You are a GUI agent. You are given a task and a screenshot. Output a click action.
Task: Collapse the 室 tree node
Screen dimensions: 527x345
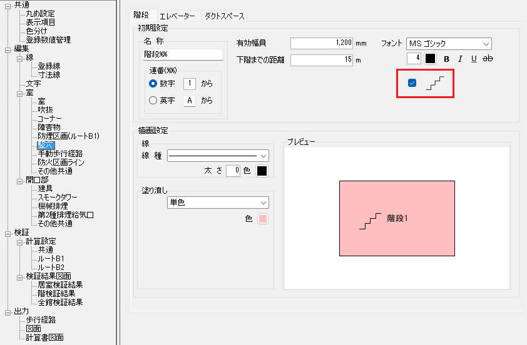pos(20,94)
